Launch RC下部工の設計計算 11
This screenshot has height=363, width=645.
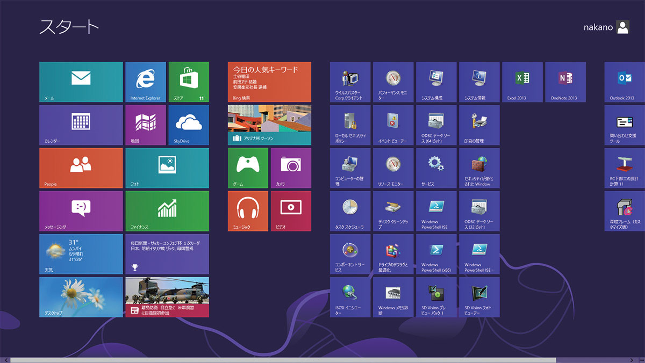point(625,168)
